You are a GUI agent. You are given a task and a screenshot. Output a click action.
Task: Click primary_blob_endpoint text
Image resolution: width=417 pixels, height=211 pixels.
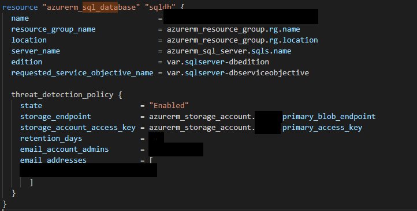pyautogui.click(x=329, y=117)
